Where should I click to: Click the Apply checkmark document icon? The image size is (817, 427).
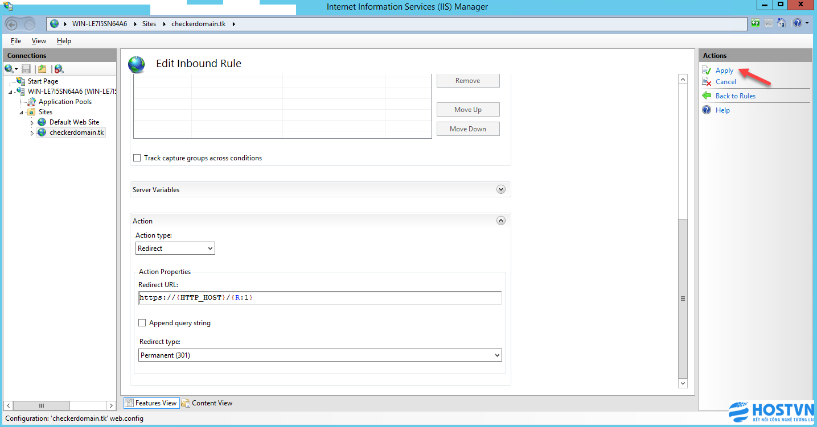pos(707,71)
